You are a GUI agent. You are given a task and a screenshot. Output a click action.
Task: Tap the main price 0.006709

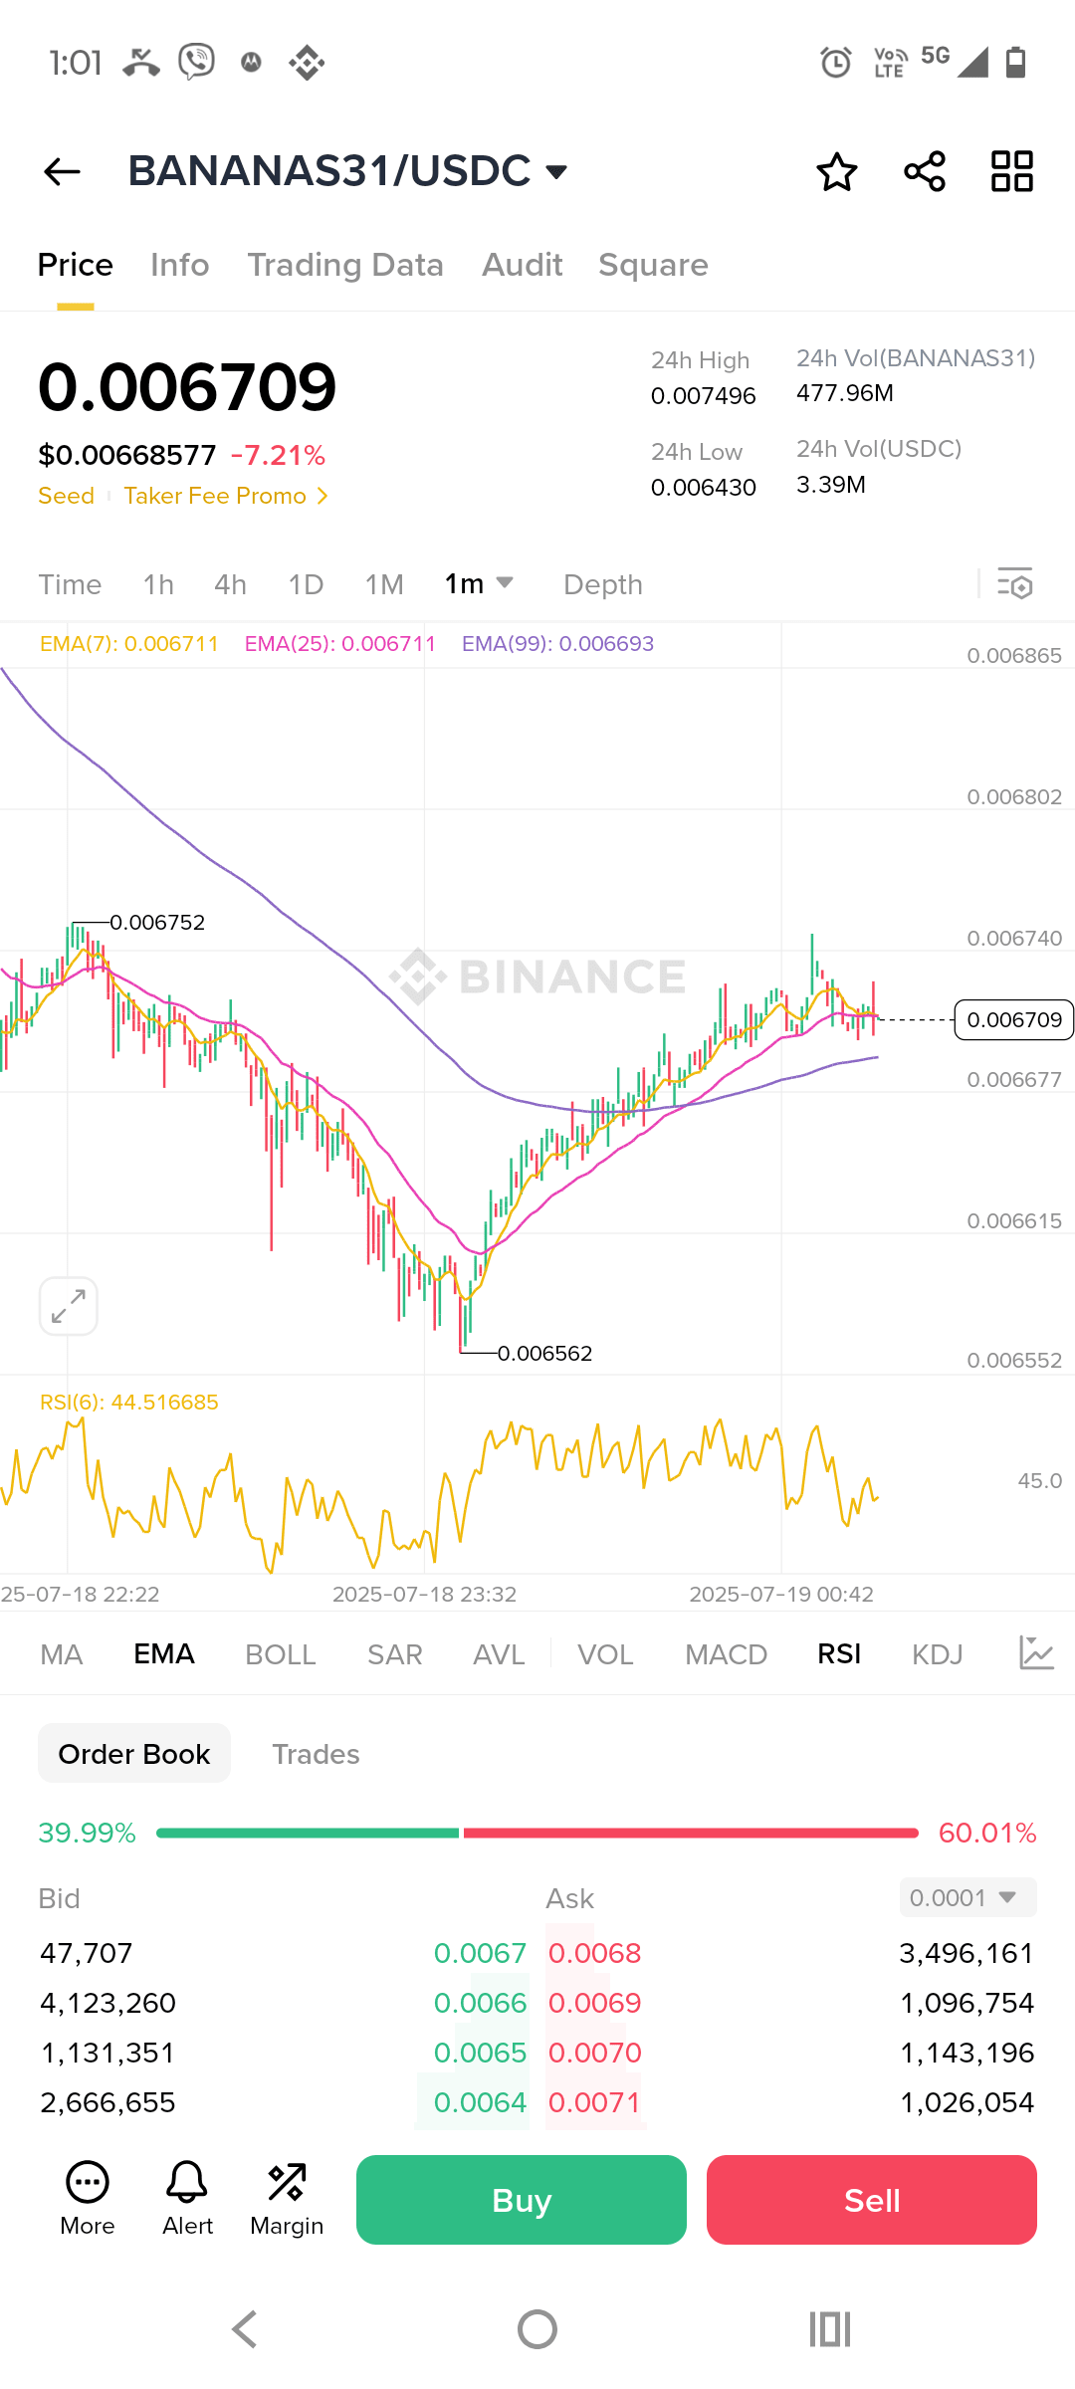point(187,386)
